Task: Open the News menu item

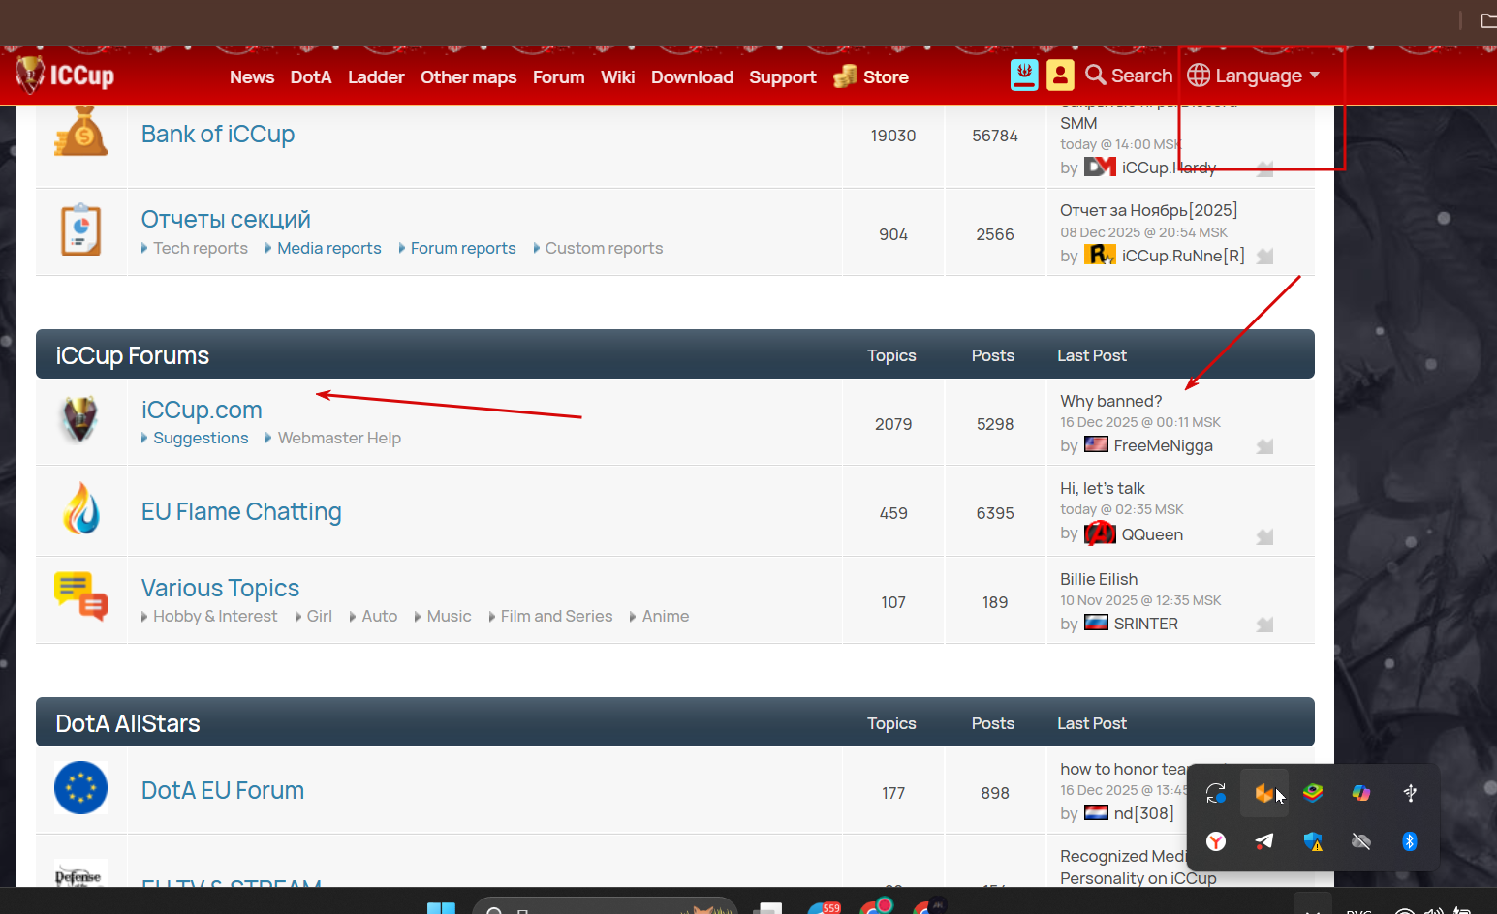Action: click(x=252, y=76)
